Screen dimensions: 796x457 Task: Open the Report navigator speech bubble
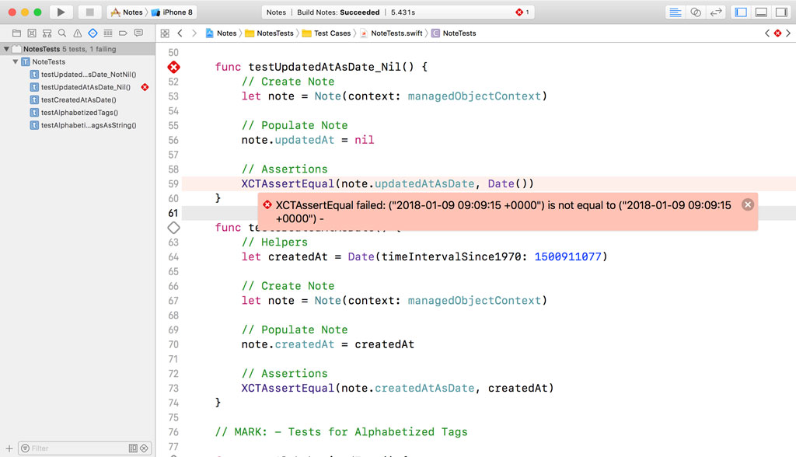[138, 33]
